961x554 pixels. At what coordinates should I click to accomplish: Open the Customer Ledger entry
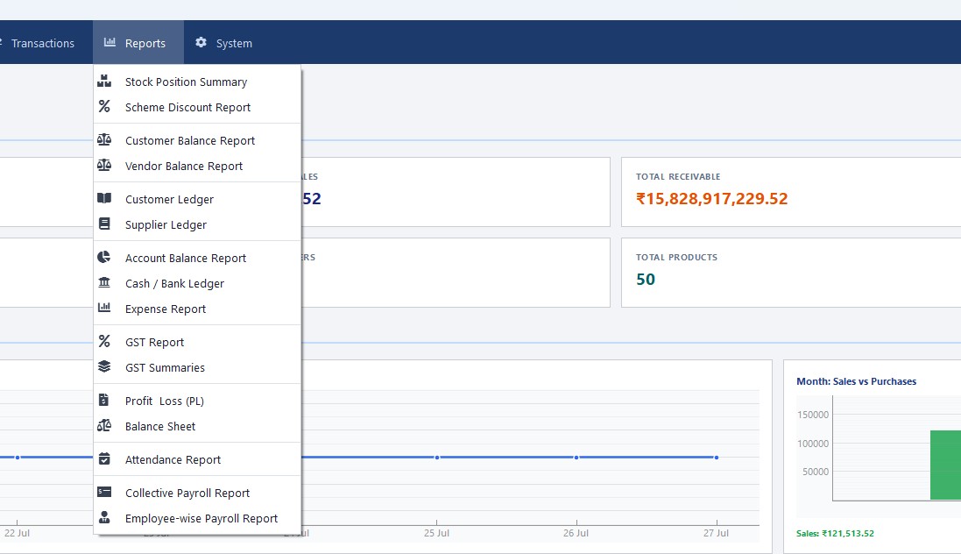pos(197,199)
